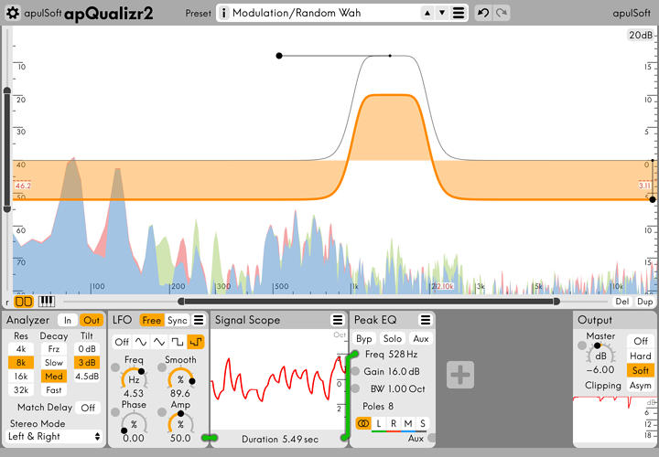Viewport: 659px width, 457px height.
Task: Choose 16k analyzer resolution
Action: (x=21, y=377)
